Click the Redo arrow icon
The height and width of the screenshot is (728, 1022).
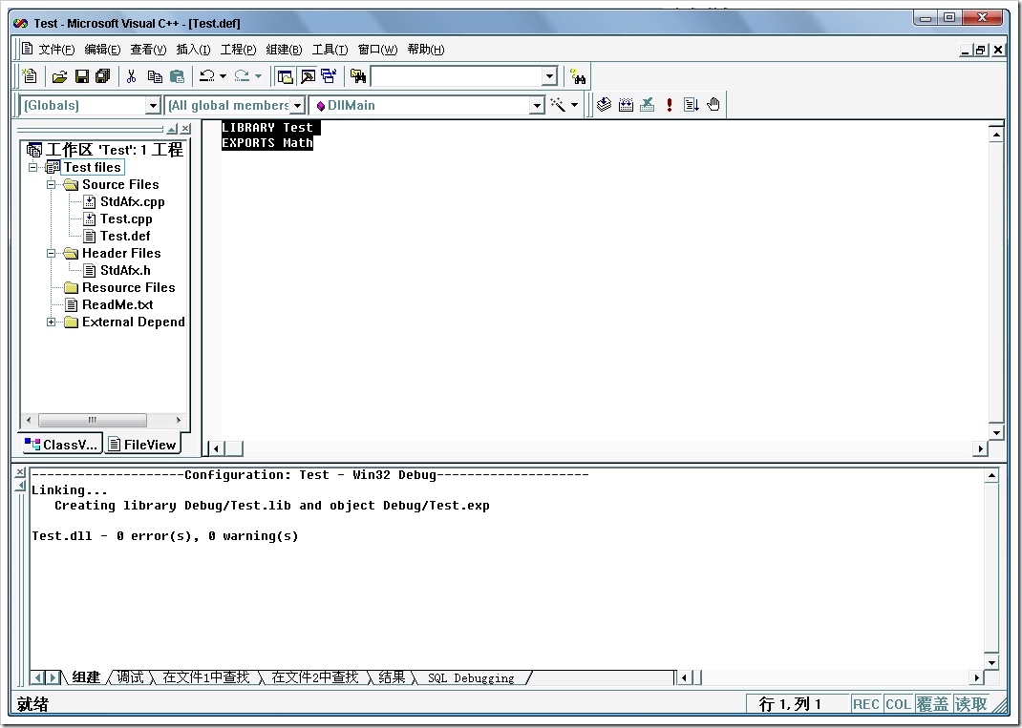242,76
